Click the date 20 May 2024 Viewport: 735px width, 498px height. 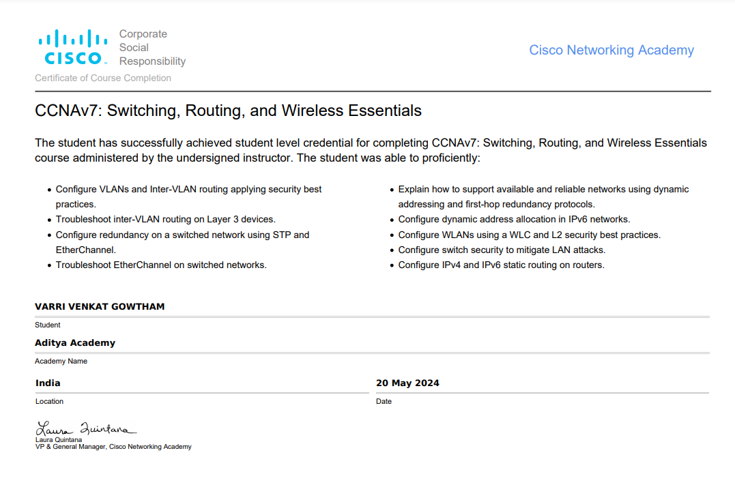[407, 383]
